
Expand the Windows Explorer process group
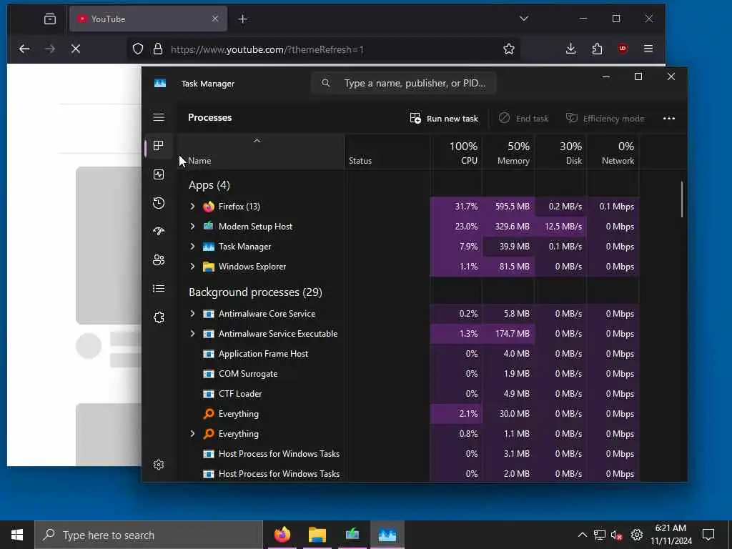coord(192,267)
